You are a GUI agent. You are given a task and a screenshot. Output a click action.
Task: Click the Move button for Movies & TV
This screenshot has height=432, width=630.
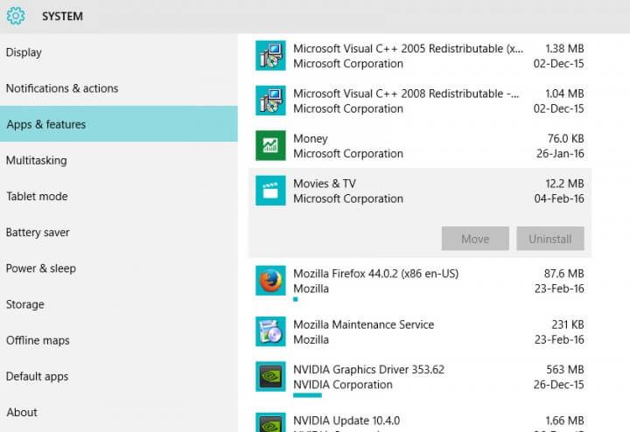tap(475, 239)
